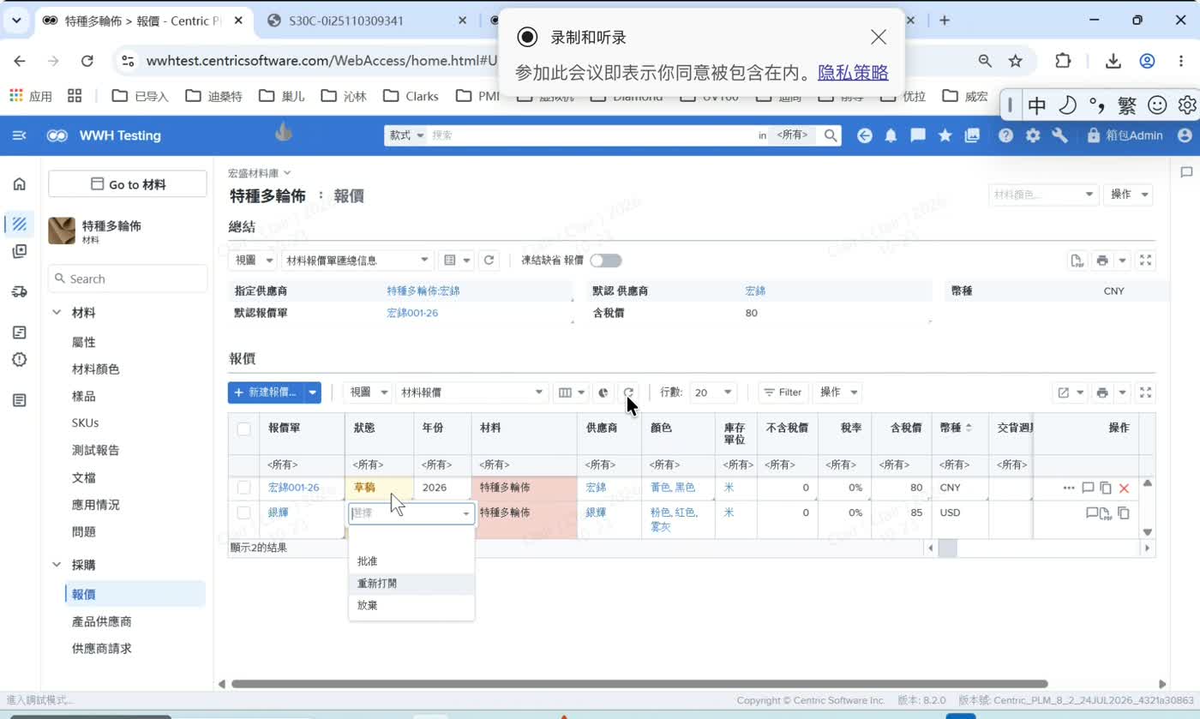The height and width of the screenshot is (719, 1200).
Task: Click the 新建報價 button
Action: [267, 392]
